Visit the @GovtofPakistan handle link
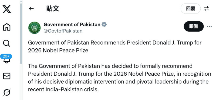The width and height of the screenshot is (216, 100). point(63,31)
